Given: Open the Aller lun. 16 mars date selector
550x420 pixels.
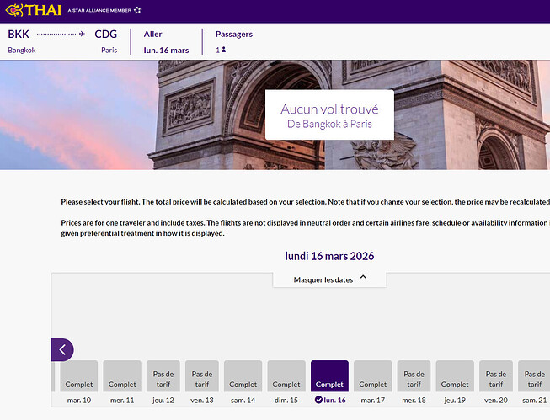Looking at the screenshot, I should point(166,42).
